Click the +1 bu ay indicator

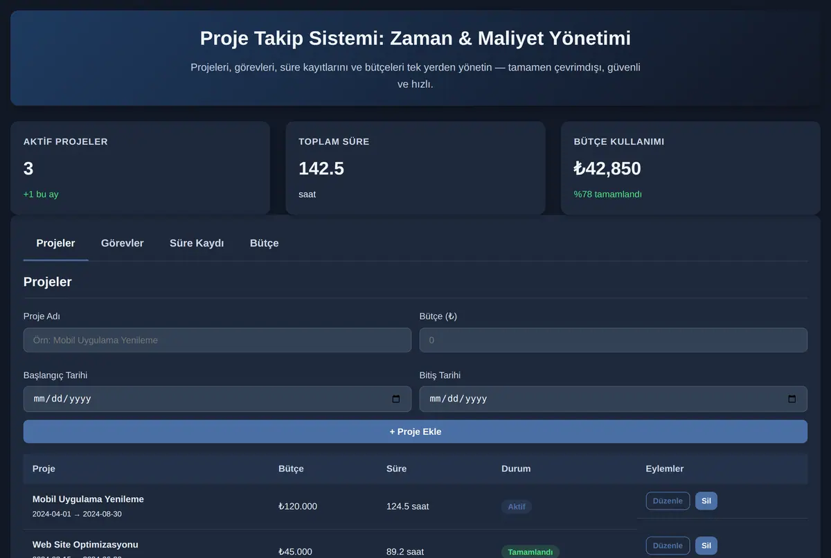[x=41, y=195]
